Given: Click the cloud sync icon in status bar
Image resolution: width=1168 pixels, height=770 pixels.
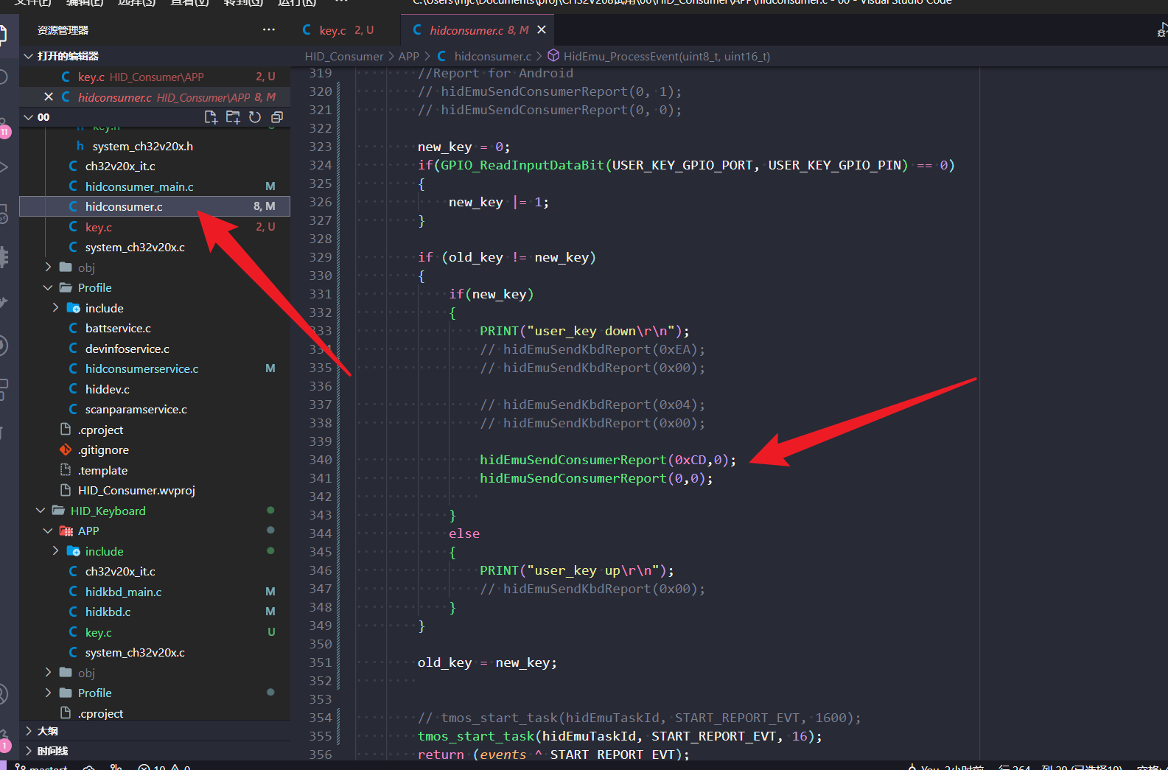Looking at the screenshot, I should coord(89,767).
